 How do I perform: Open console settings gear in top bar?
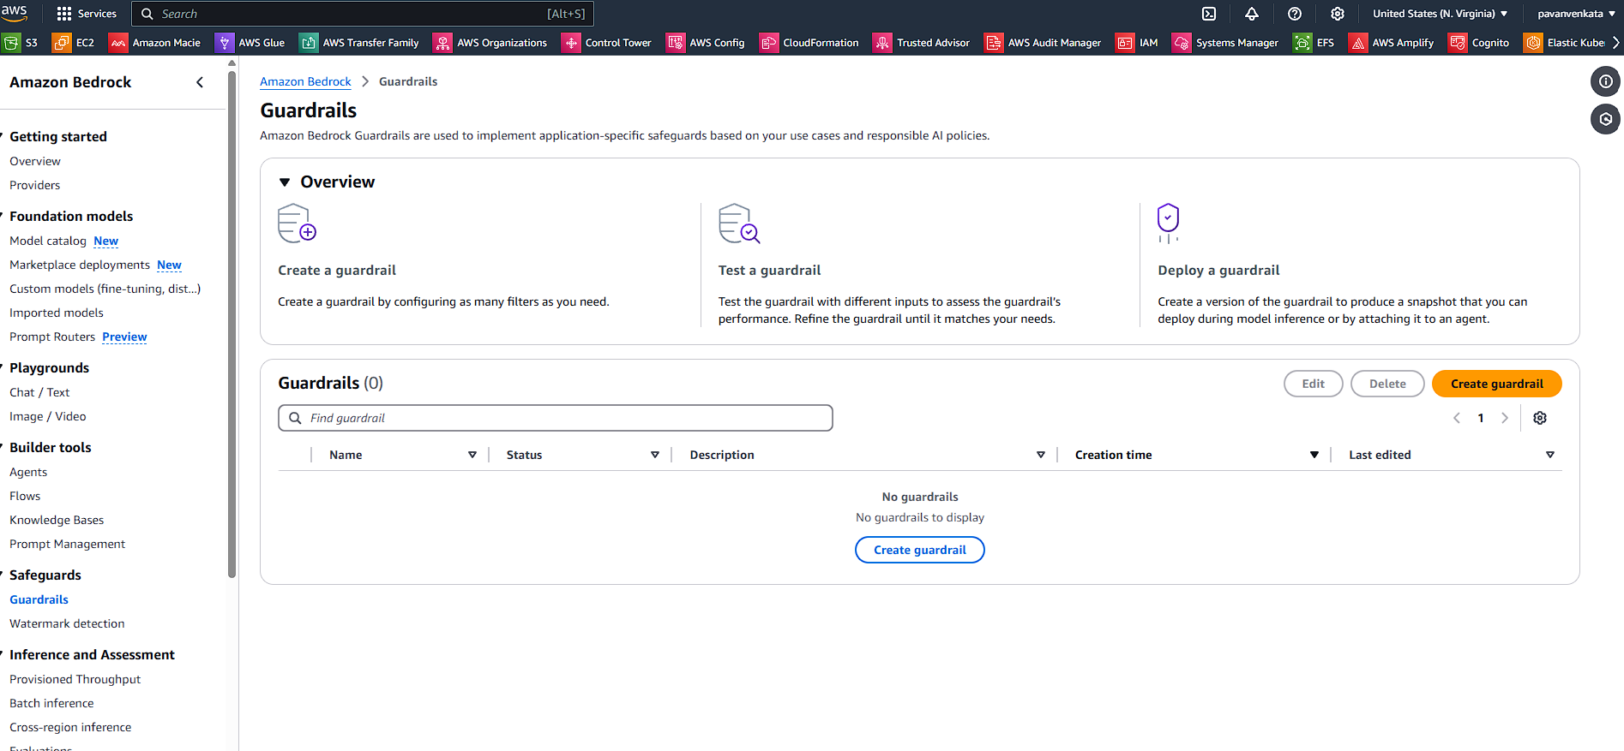(1338, 14)
